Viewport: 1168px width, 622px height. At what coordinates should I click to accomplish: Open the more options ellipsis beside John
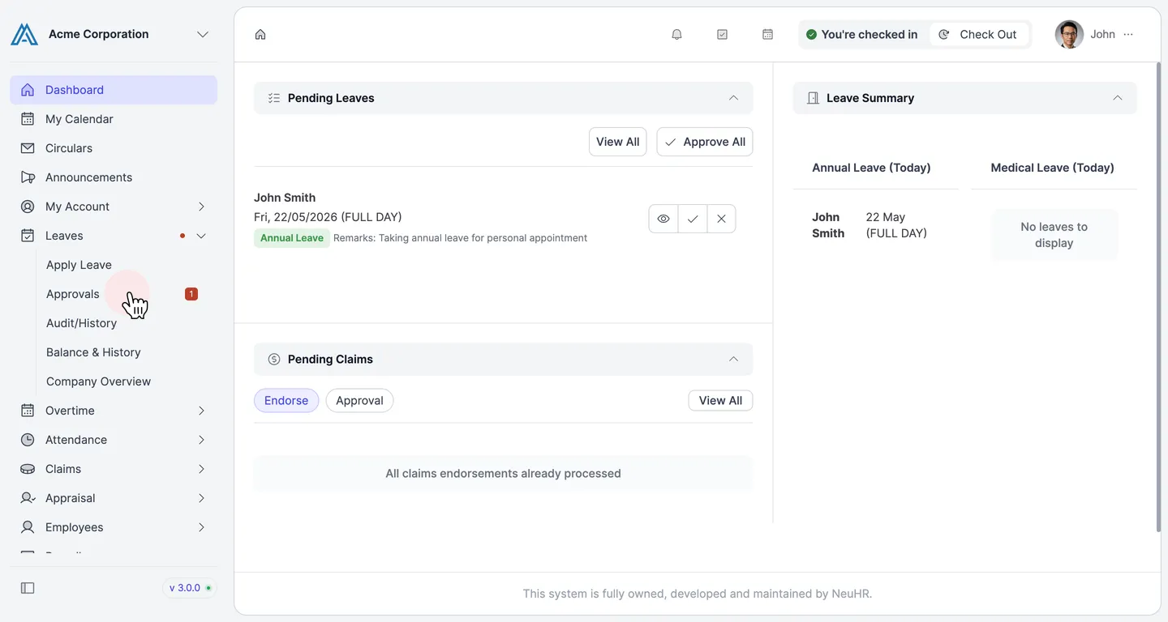(x=1128, y=34)
